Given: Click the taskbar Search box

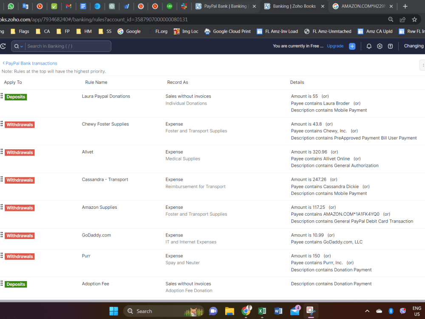Looking at the screenshot, I should click(x=164, y=311).
